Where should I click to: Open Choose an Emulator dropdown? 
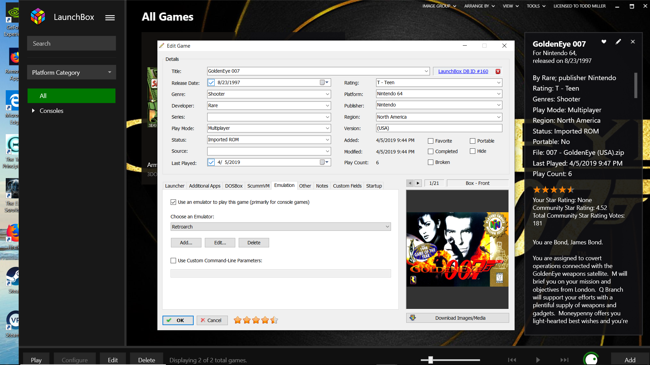click(x=281, y=227)
